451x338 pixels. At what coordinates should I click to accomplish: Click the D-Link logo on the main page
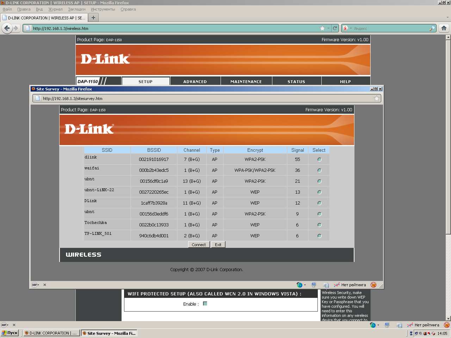click(105, 59)
